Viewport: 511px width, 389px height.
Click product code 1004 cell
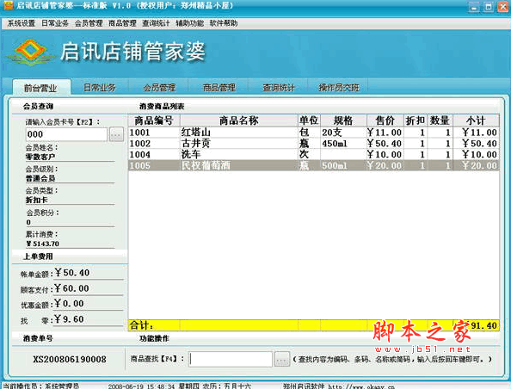[x=154, y=155]
